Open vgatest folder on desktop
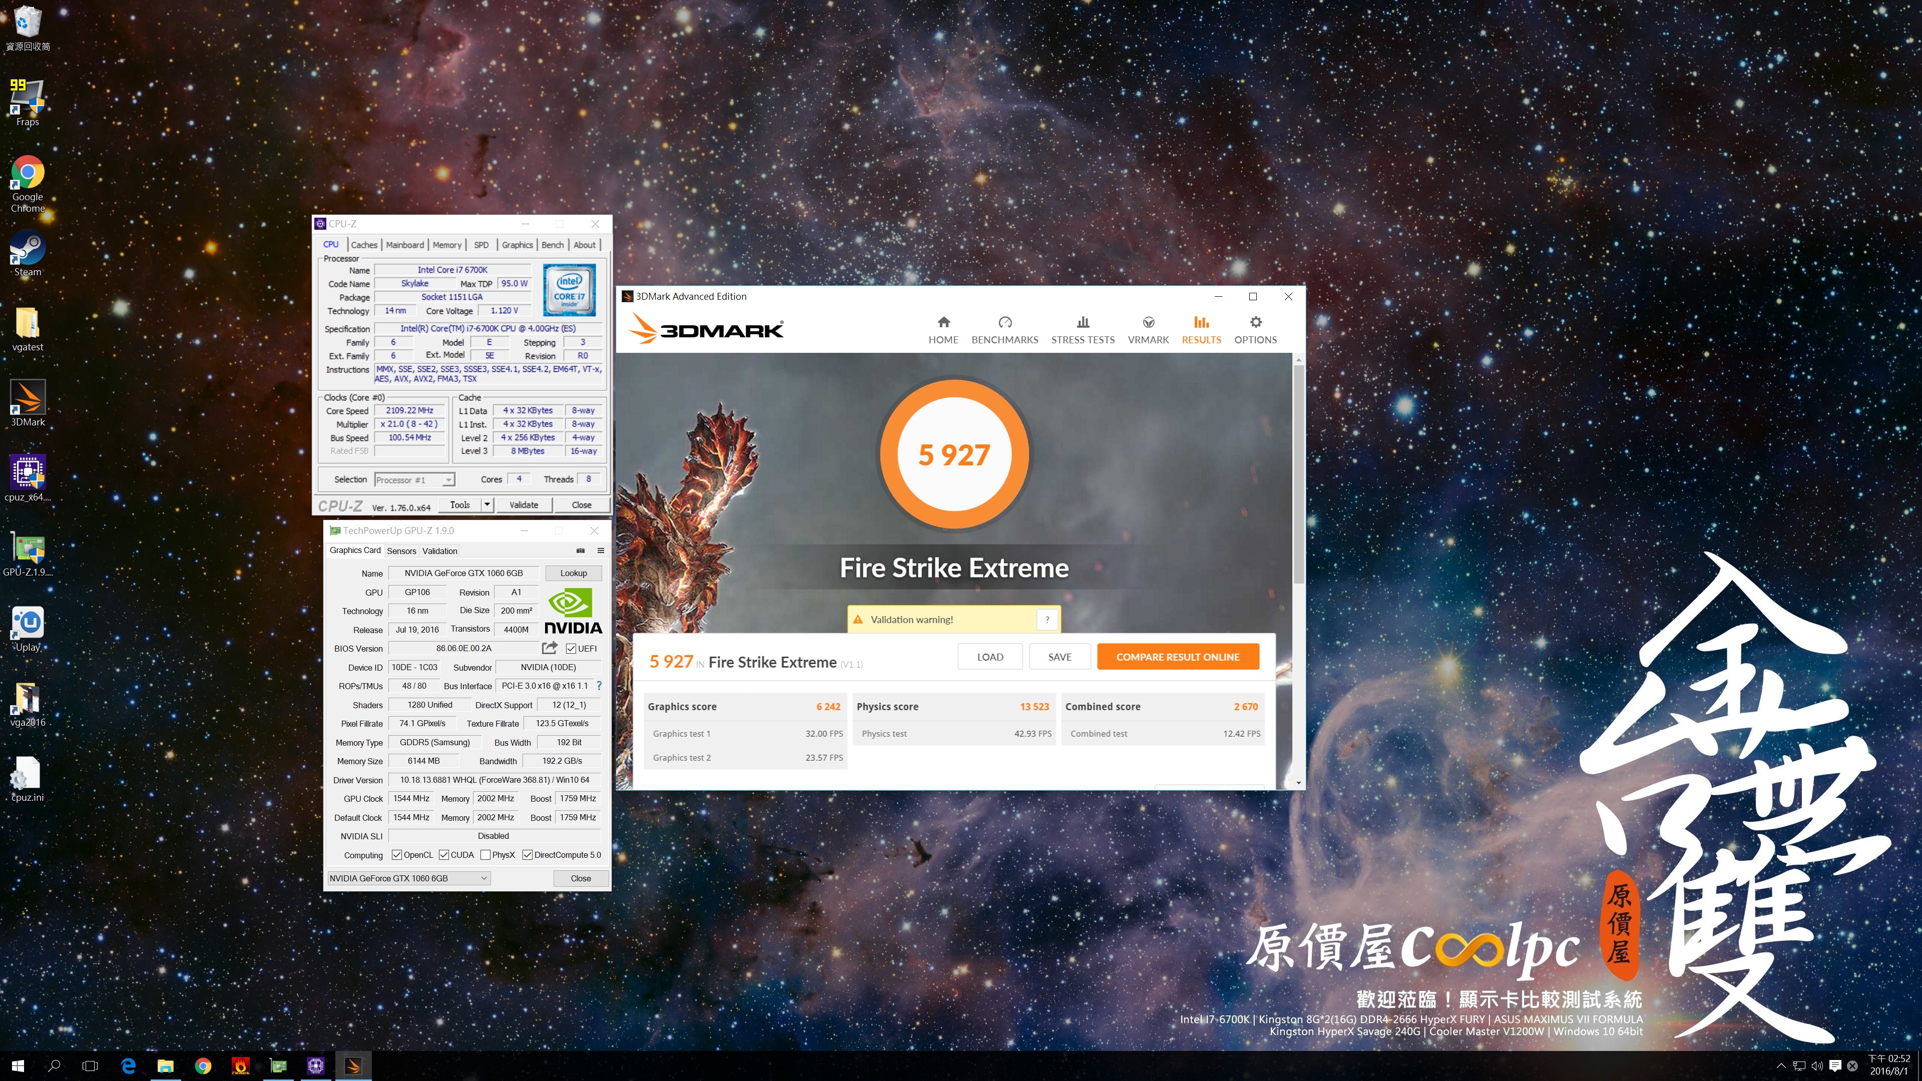 click(28, 329)
